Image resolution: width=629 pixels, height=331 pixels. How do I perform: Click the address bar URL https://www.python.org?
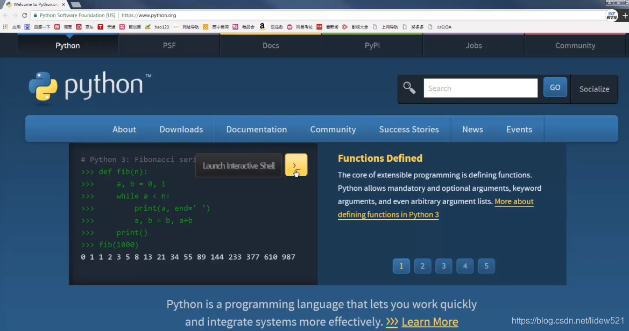click(149, 15)
